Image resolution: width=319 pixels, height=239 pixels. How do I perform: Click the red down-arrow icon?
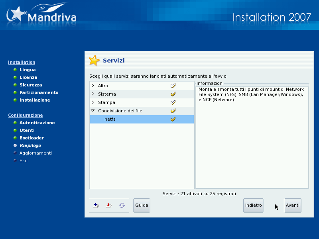pos(108,206)
